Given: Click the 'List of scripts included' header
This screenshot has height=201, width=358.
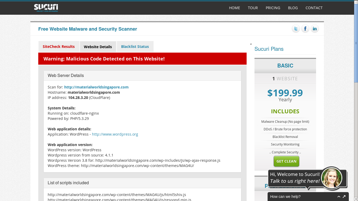Looking at the screenshot, I should (x=142, y=183).
